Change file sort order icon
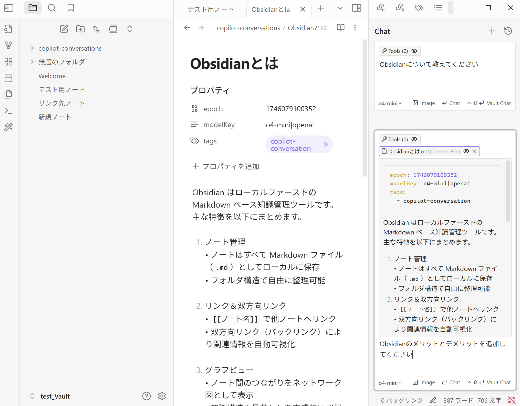 [x=97, y=29]
